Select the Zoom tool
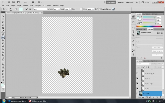Image resolution: width=165 pixels, height=103 pixels. [x=3, y=80]
